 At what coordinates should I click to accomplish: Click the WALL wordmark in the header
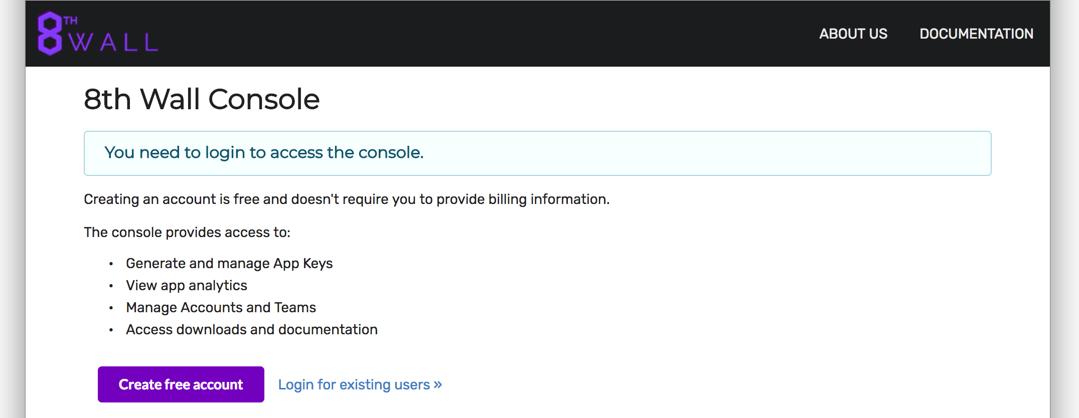click(x=113, y=43)
